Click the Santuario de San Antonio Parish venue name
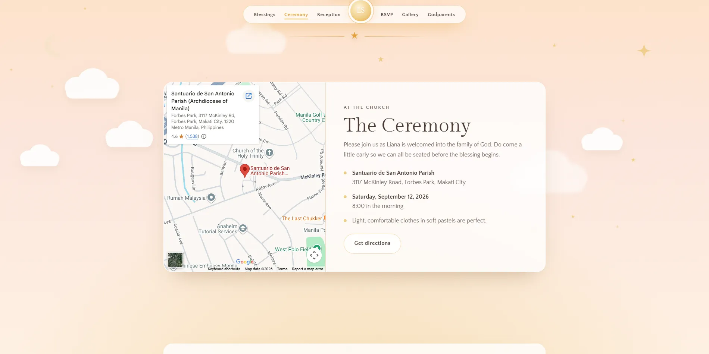The image size is (709, 354). [x=393, y=173]
